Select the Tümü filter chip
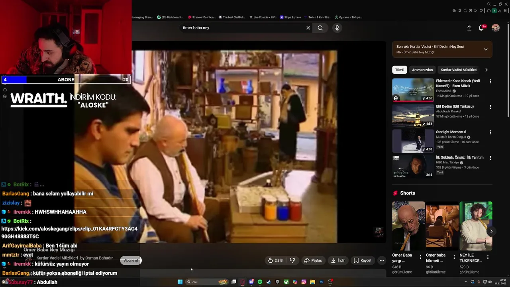This screenshot has height=287, width=510. tap(400, 70)
